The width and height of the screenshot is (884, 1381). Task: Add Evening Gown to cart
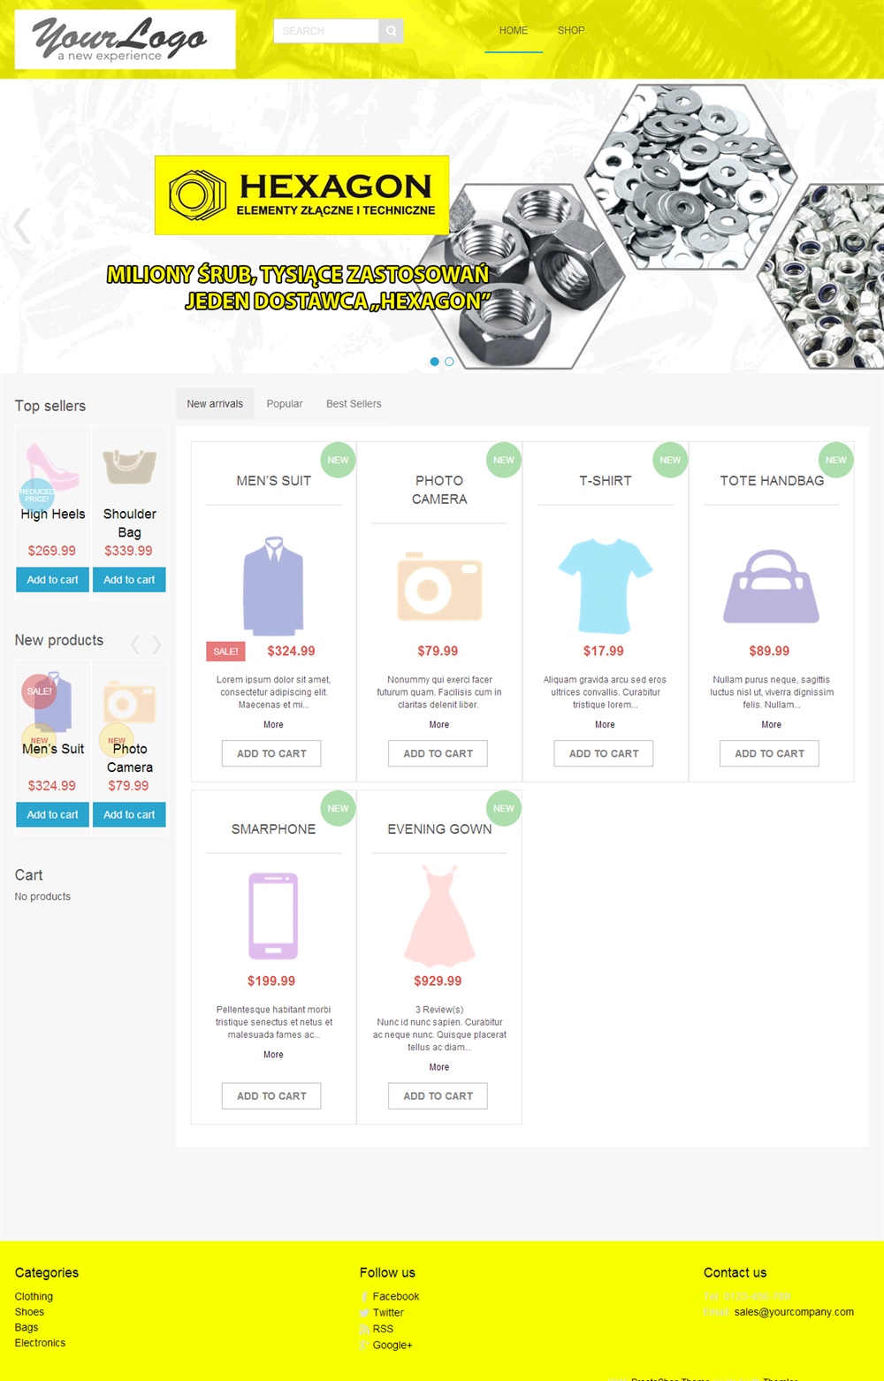pos(438,1096)
